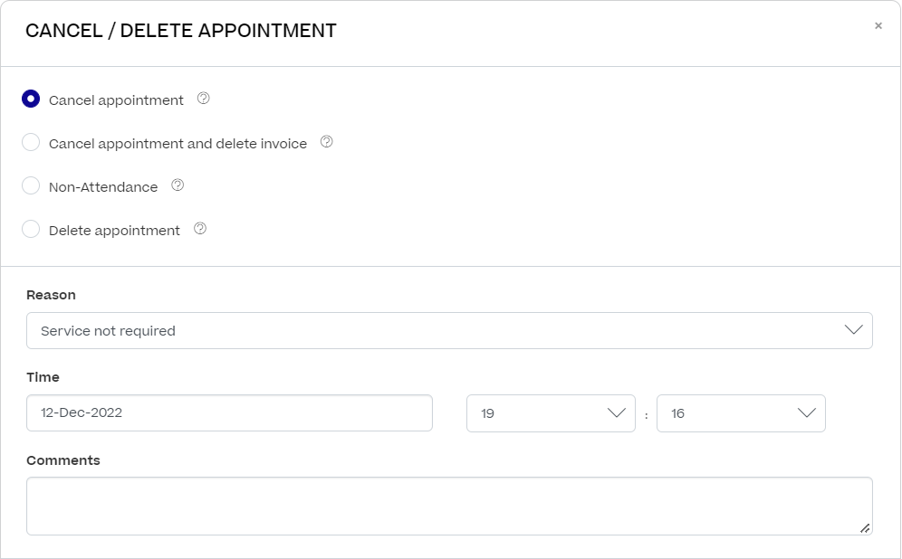
Task: Select the Cancel appointment radio button
Action: (31, 99)
